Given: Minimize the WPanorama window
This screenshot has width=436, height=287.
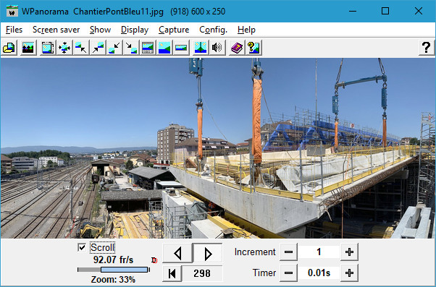Looking at the screenshot, I should pos(353,11).
